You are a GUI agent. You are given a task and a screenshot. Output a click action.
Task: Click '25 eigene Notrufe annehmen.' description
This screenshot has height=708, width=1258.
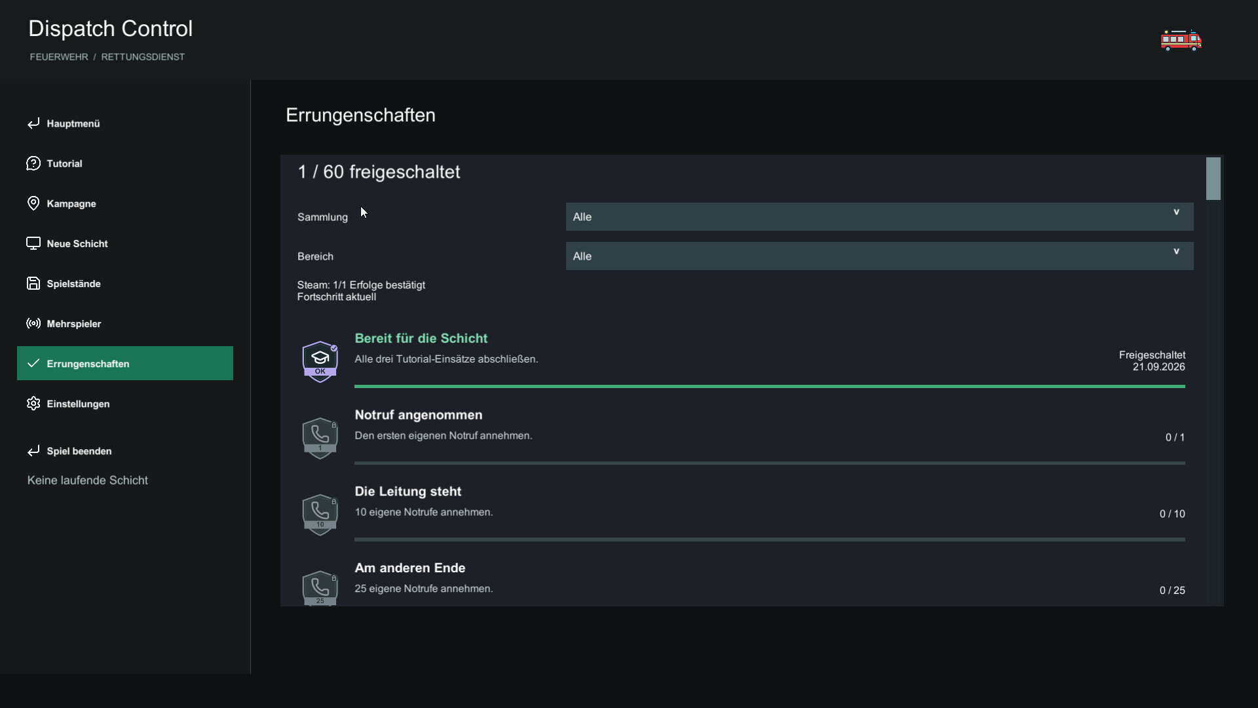click(x=424, y=589)
